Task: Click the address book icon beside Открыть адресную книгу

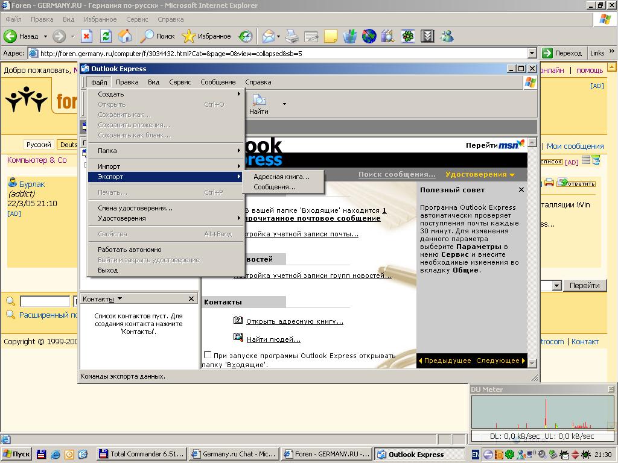Action: tap(238, 321)
